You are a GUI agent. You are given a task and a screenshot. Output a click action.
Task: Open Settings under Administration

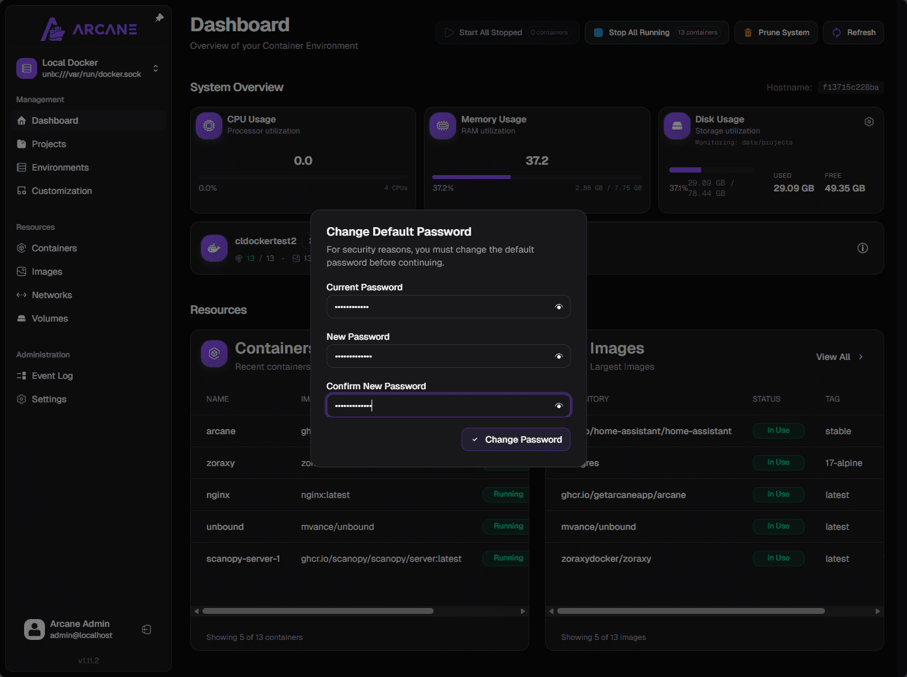click(49, 399)
